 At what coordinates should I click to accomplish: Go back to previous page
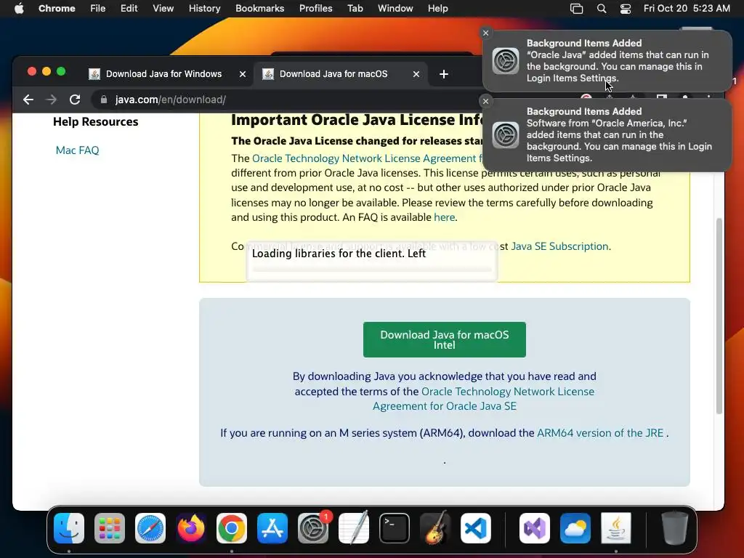28,100
